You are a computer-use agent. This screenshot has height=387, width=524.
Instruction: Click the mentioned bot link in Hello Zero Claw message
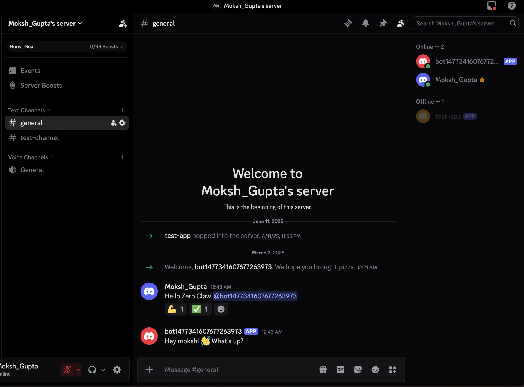pyautogui.click(x=255, y=296)
